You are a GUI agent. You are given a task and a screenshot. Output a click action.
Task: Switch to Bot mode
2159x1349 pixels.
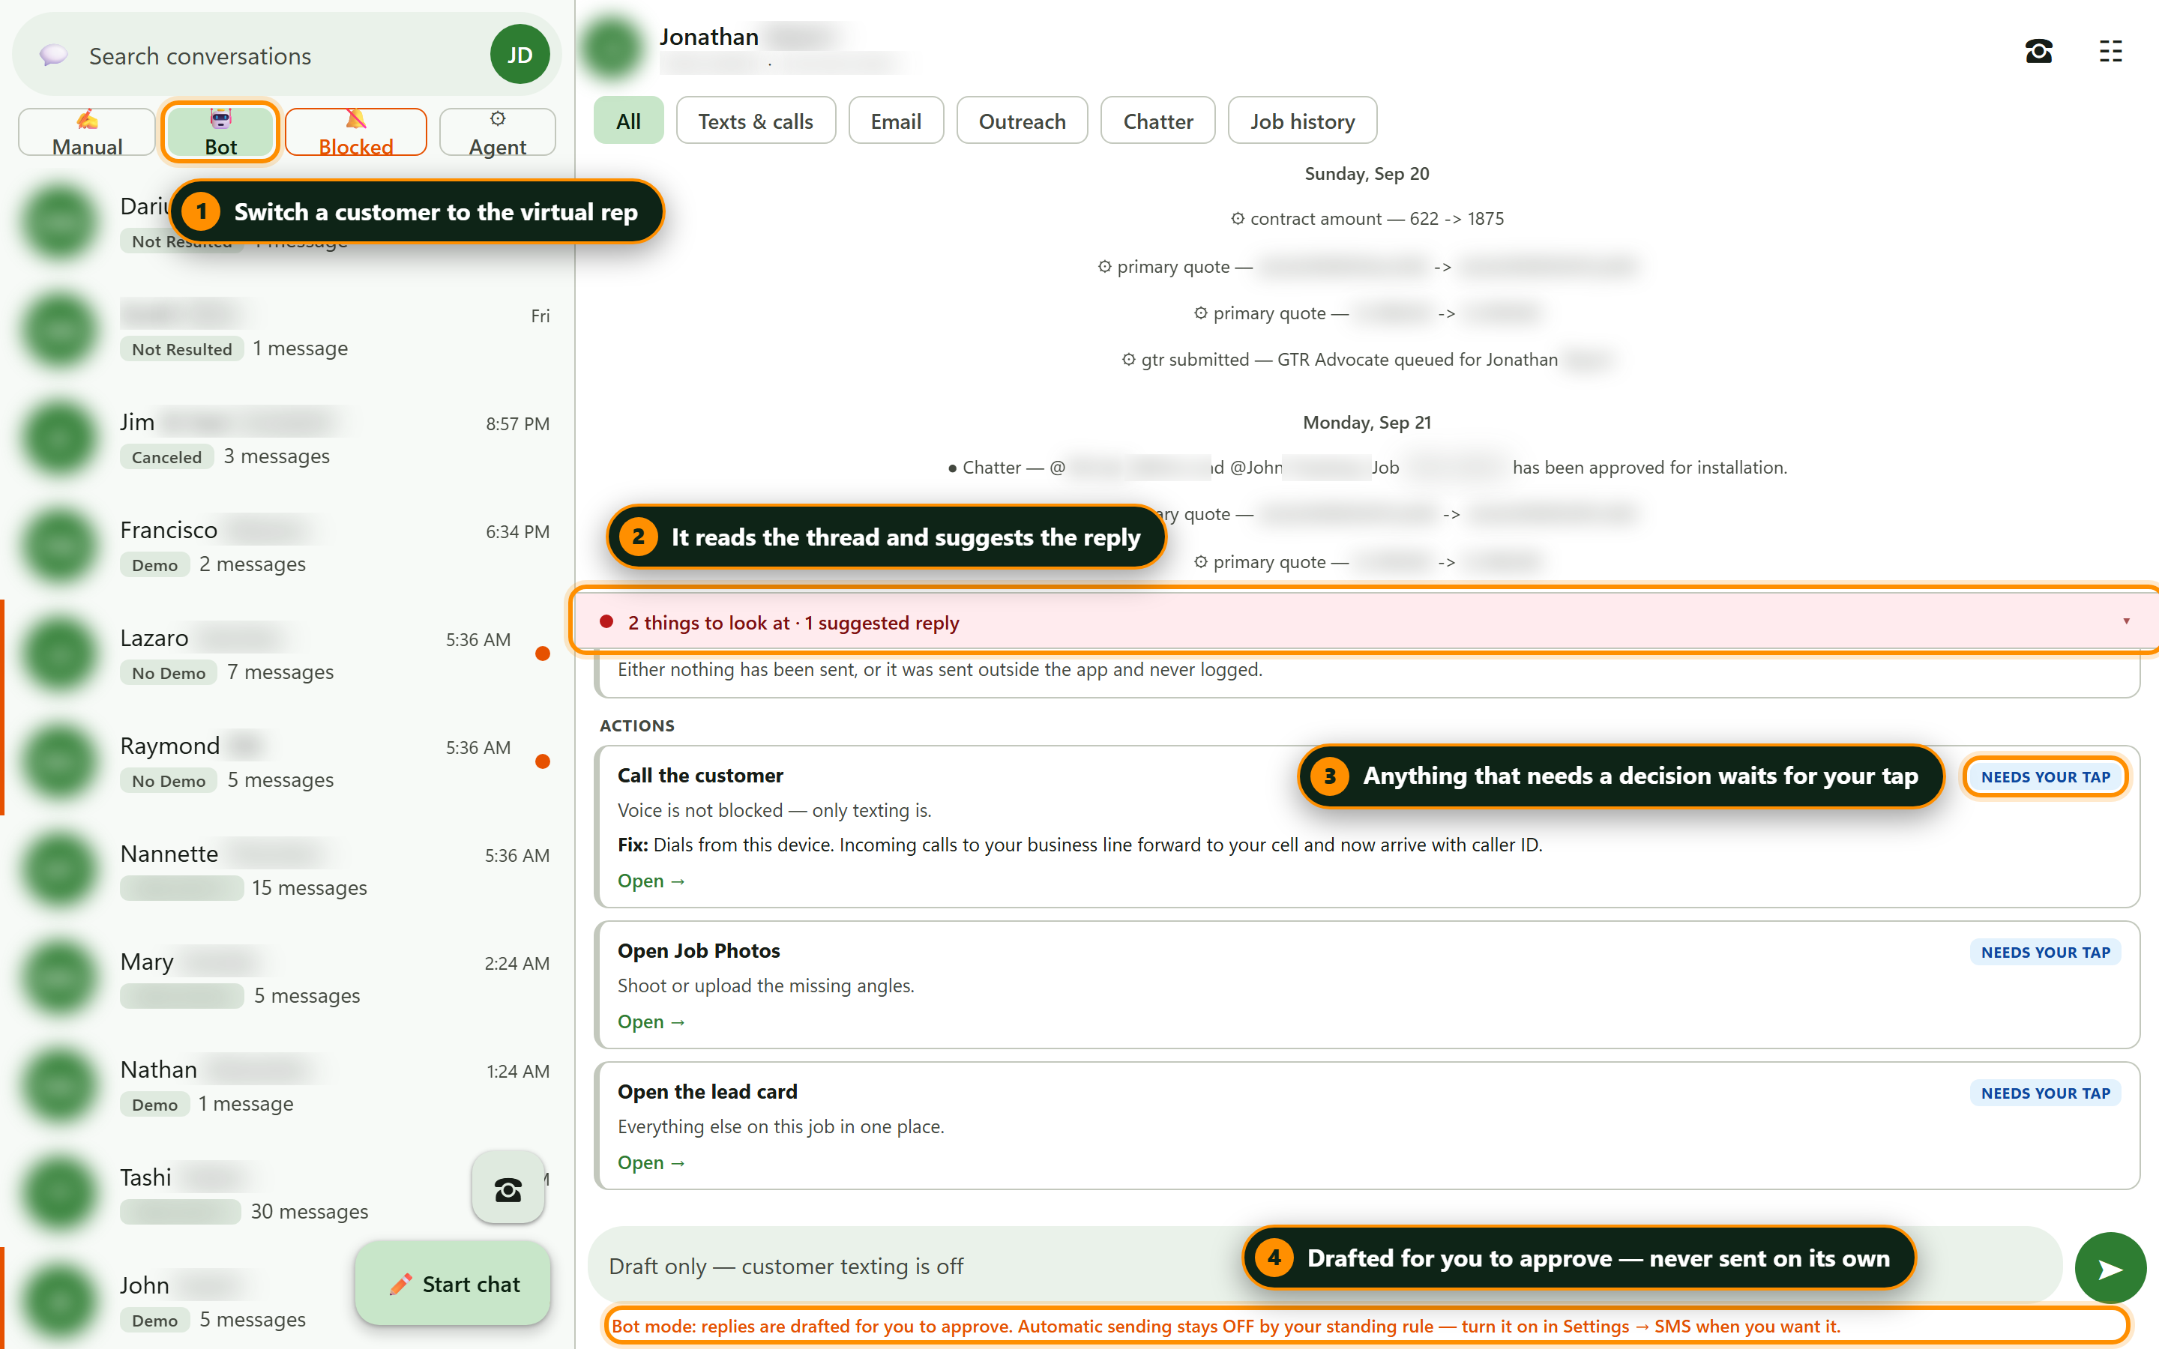pyautogui.click(x=220, y=132)
